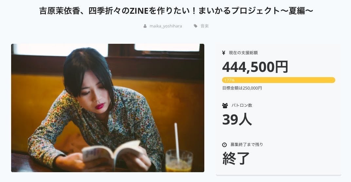Click the drink glass in the photo
The width and height of the screenshot is (351, 182).
[x=179, y=161]
